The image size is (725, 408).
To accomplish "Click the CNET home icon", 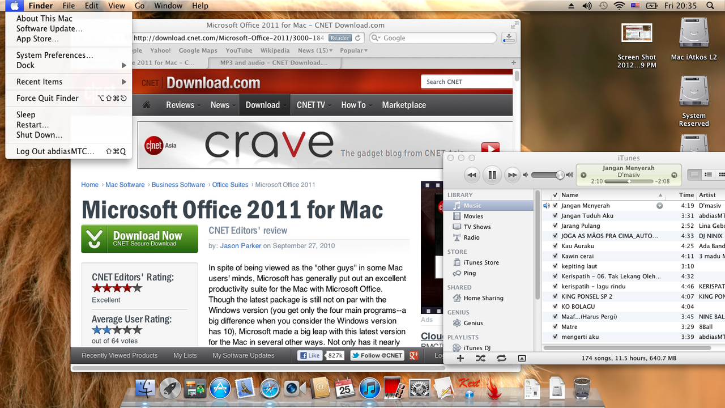I will coord(147,105).
